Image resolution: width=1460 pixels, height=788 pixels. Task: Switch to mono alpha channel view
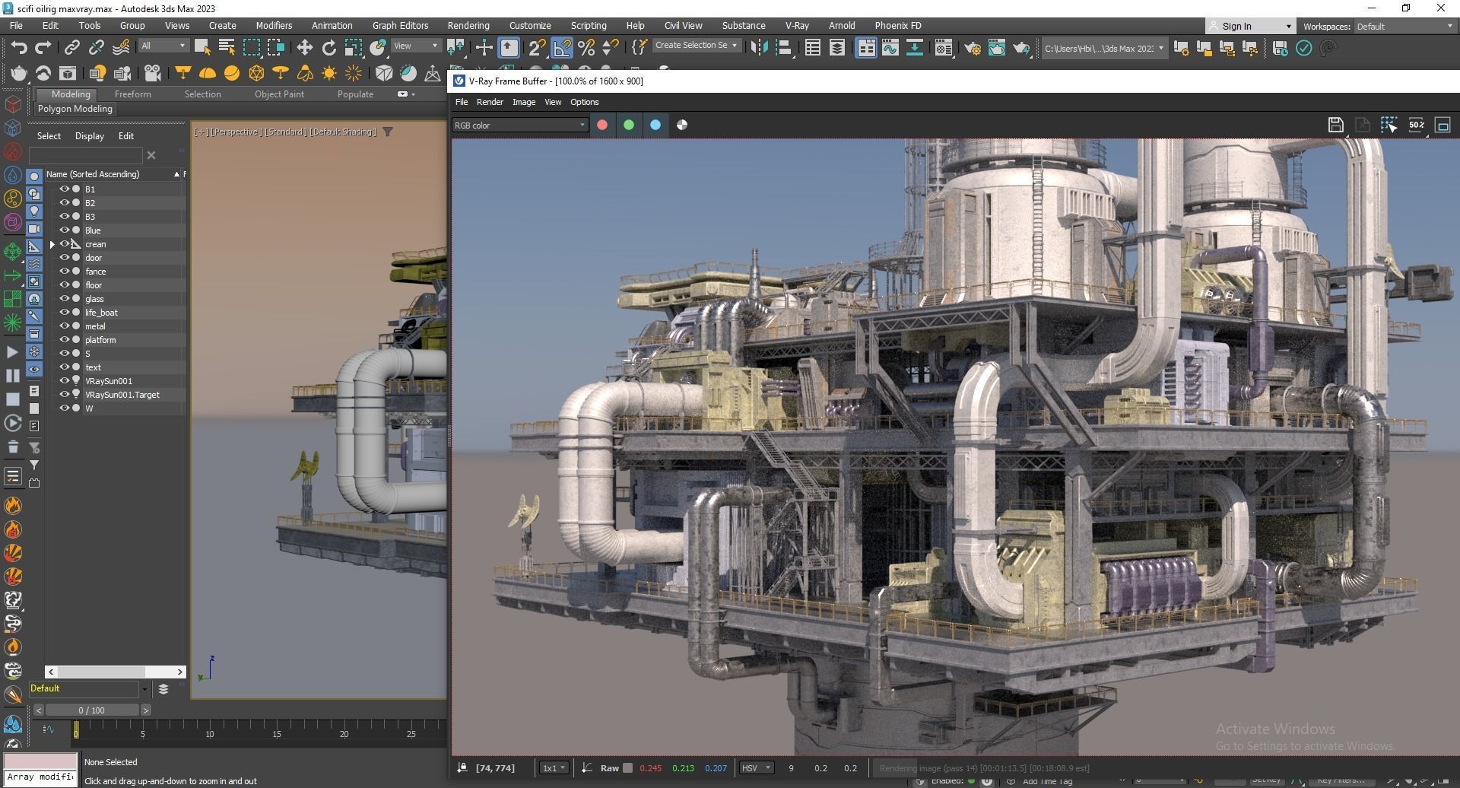tap(682, 125)
